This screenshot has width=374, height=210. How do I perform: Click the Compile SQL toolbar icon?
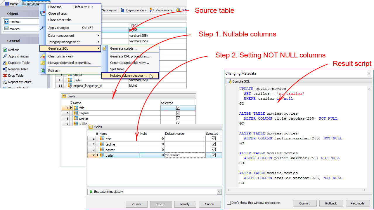coord(229,81)
